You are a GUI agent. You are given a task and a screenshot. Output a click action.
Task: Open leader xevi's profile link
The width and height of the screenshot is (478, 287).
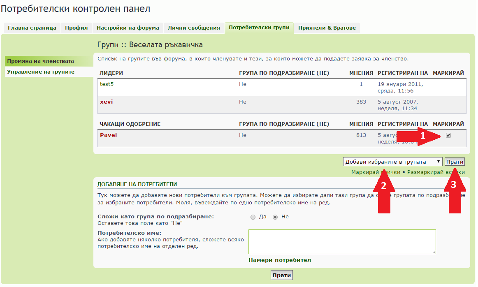tap(106, 102)
